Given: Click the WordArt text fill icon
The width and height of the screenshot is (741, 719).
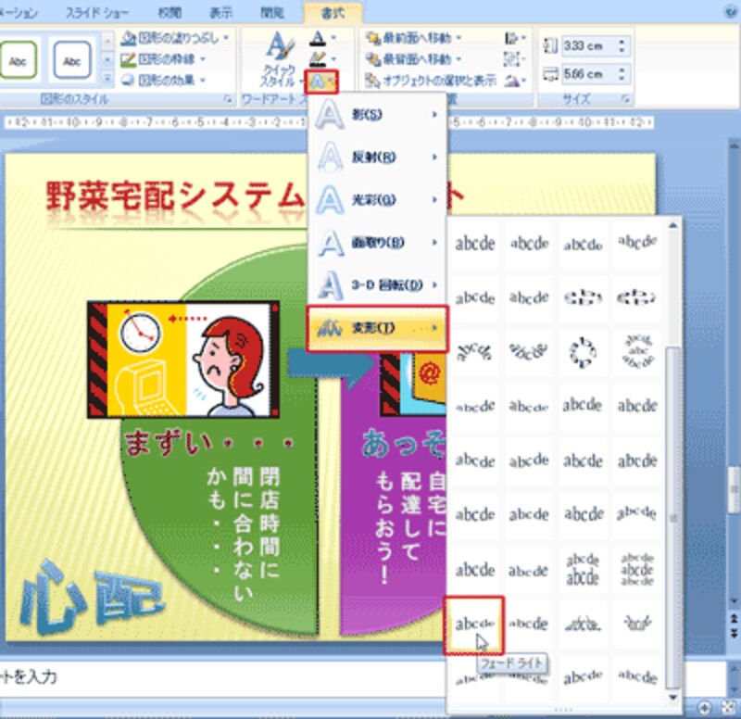Looking at the screenshot, I should [x=318, y=38].
